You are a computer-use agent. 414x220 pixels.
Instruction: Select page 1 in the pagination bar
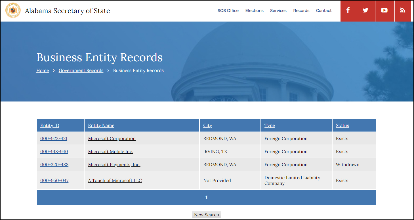[207, 198]
